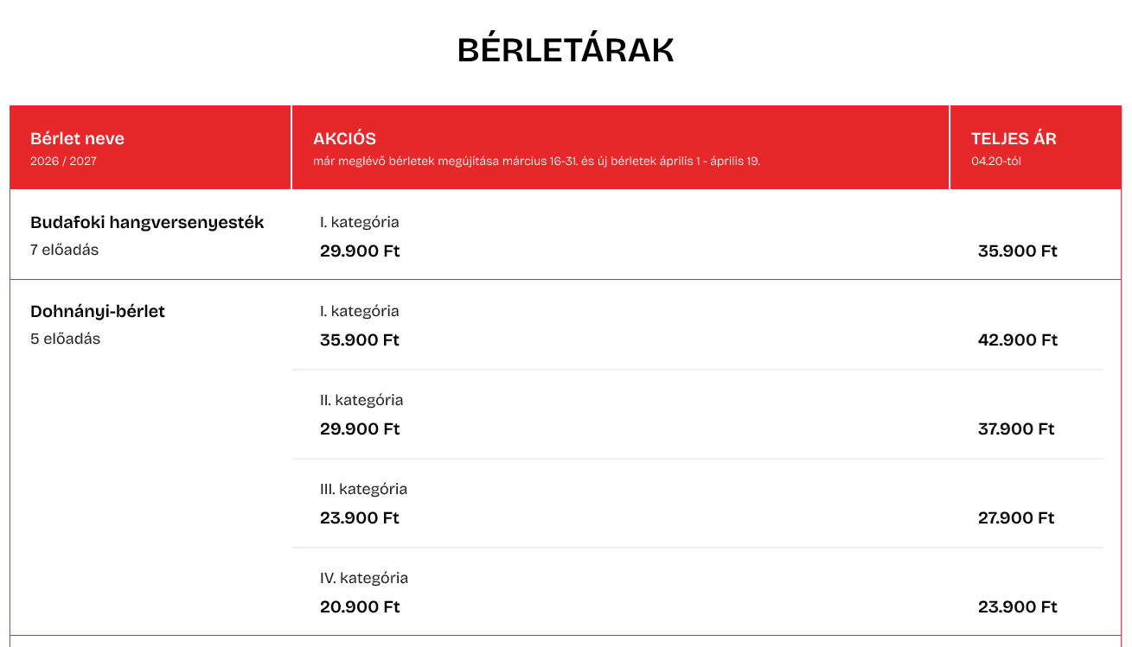Click the II. kategória label

pyautogui.click(x=361, y=400)
